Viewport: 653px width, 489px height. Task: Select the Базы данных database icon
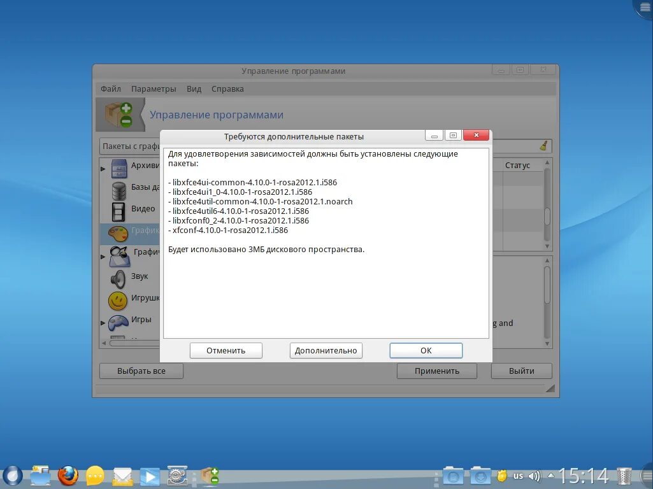click(x=118, y=190)
